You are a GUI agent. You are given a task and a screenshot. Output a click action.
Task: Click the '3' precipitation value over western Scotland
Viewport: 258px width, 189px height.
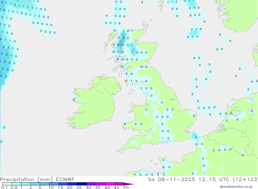tap(123, 38)
